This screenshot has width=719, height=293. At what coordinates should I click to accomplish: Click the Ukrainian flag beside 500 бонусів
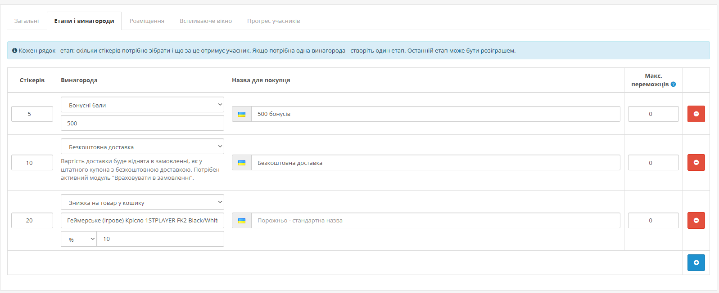tap(242, 114)
